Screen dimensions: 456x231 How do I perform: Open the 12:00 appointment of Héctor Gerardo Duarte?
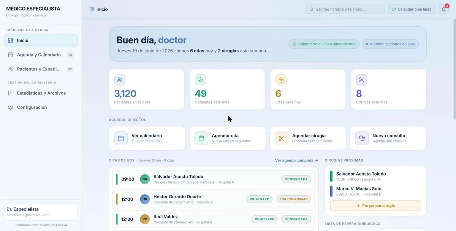[x=214, y=199]
